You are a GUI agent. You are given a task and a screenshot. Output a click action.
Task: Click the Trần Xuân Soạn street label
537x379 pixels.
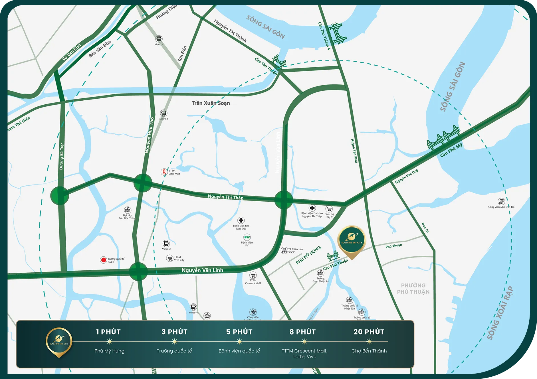tap(211, 103)
